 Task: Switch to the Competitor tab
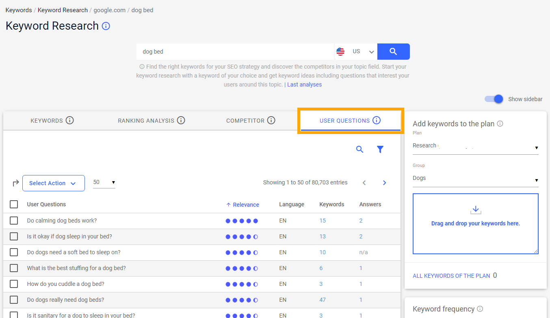click(246, 120)
